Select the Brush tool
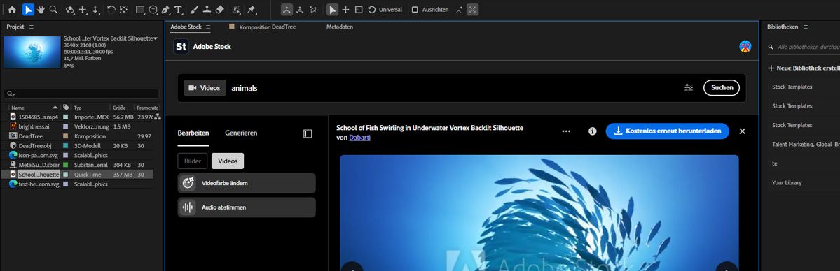The image size is (840, 271). [x=195, y=10]
